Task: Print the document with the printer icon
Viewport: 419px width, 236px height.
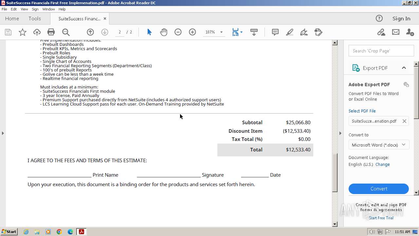Action: tap(51, 32)
